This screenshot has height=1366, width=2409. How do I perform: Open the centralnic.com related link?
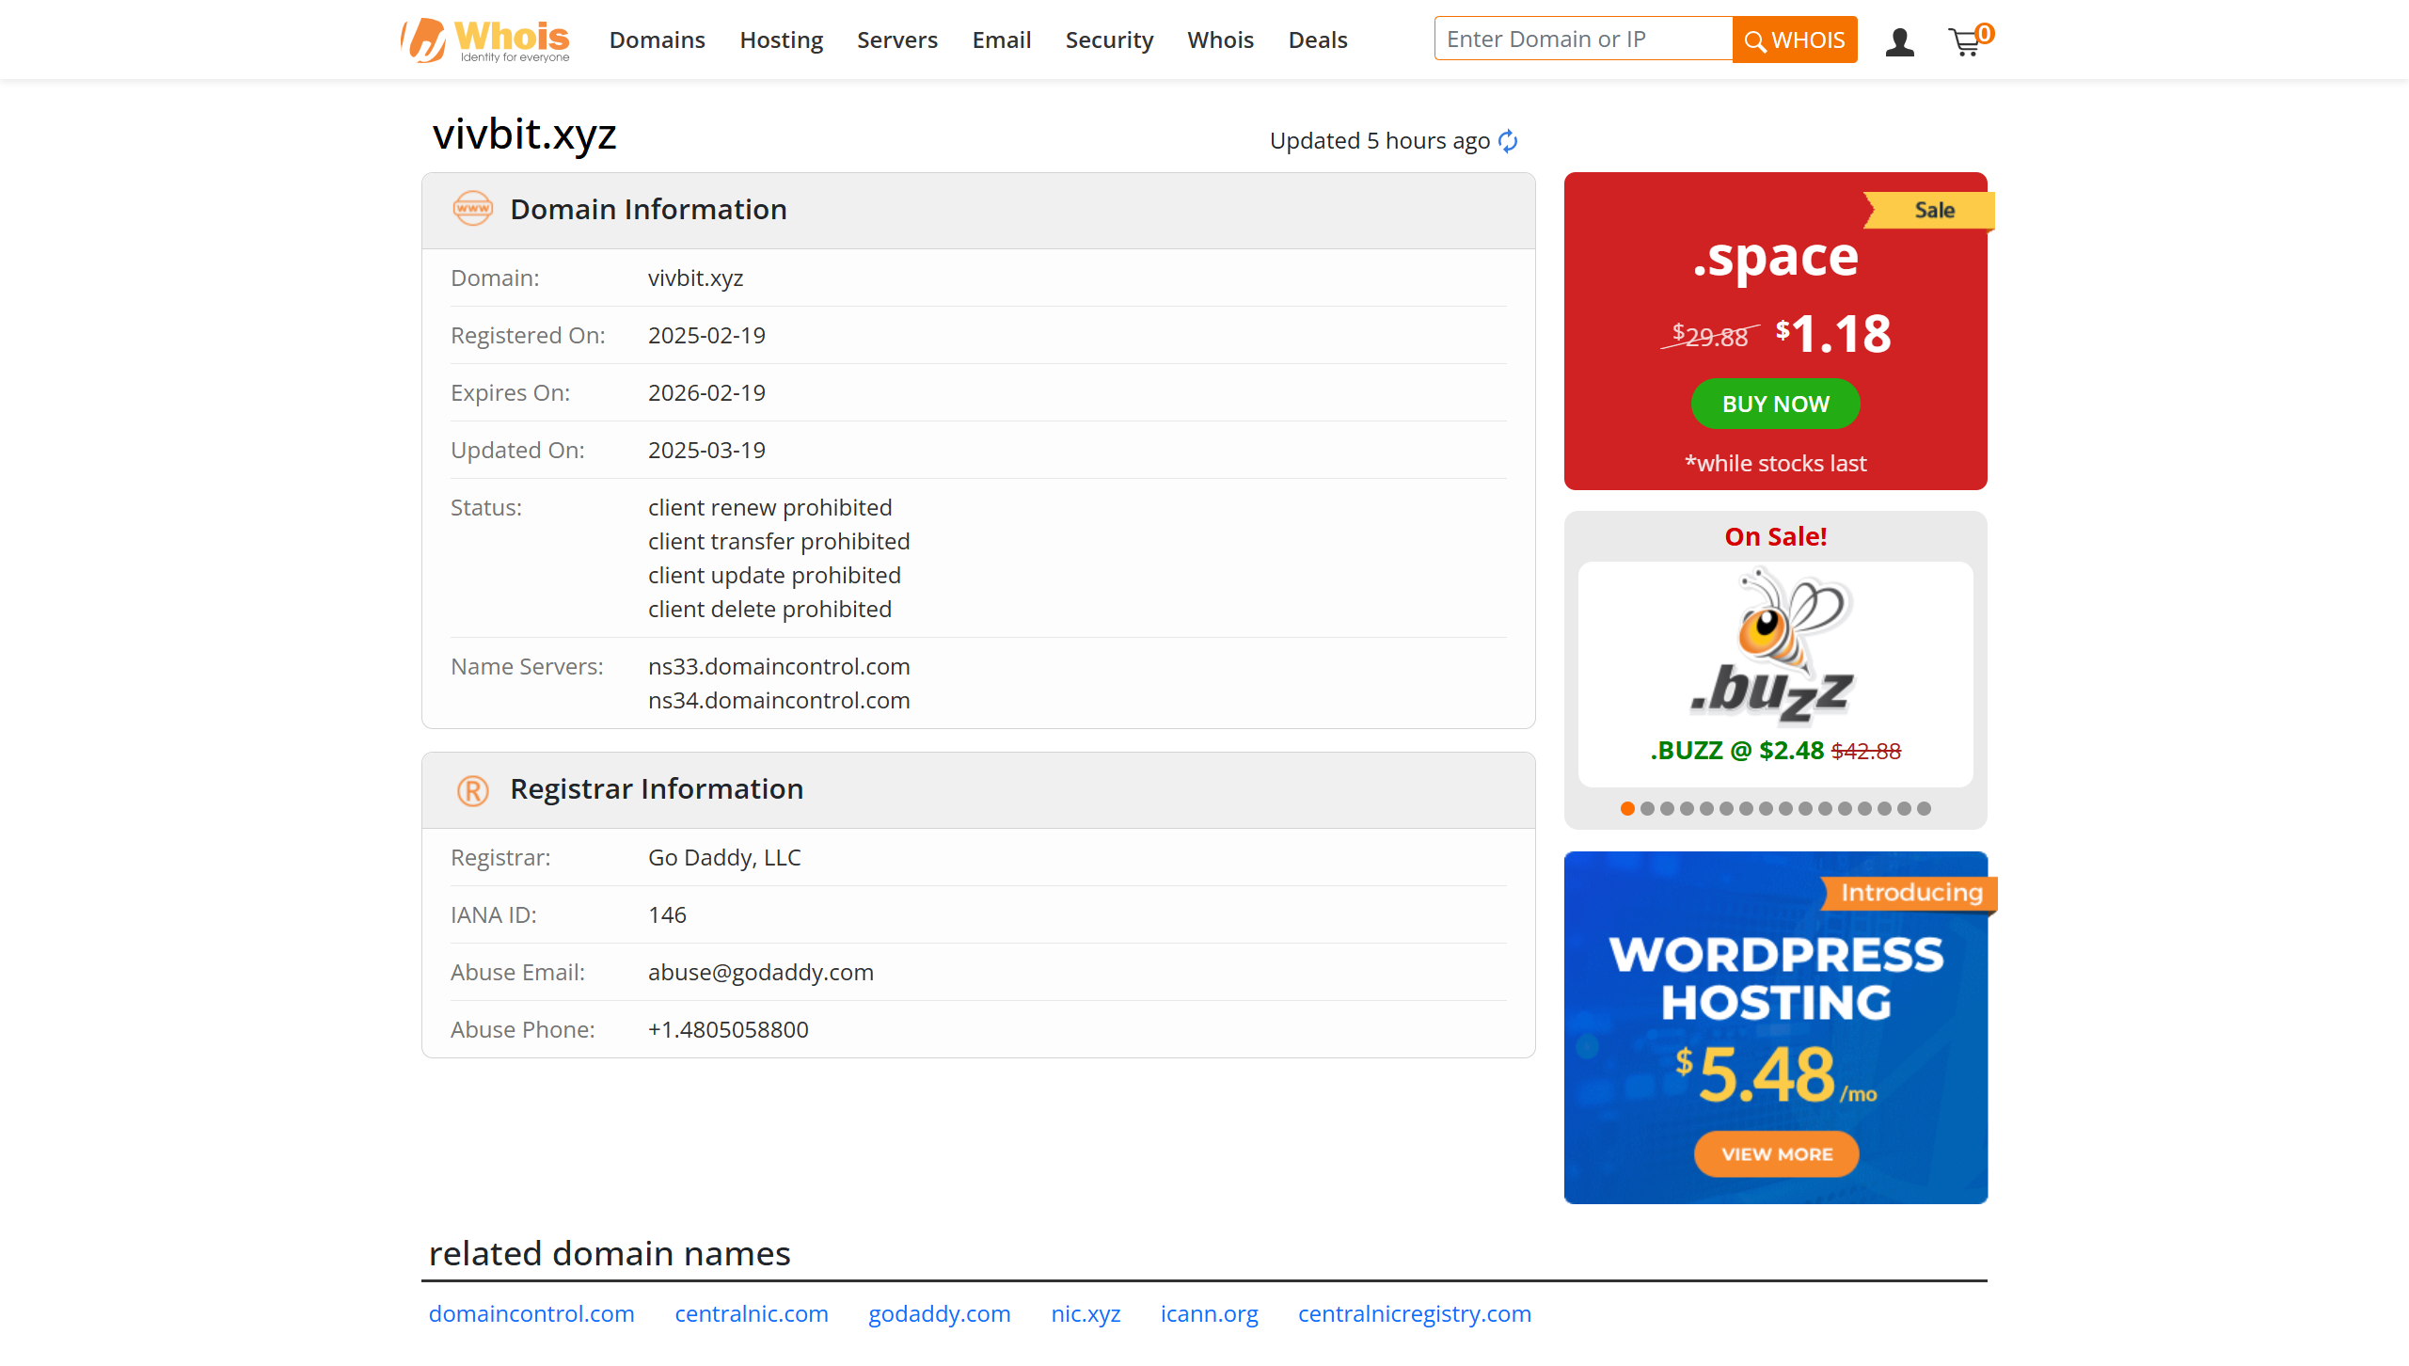[x=752, y=1313]
